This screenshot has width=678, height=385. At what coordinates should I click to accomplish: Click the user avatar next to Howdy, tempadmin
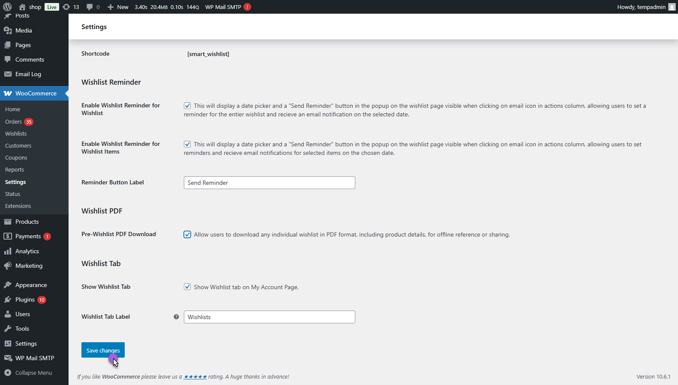(672, 7)
